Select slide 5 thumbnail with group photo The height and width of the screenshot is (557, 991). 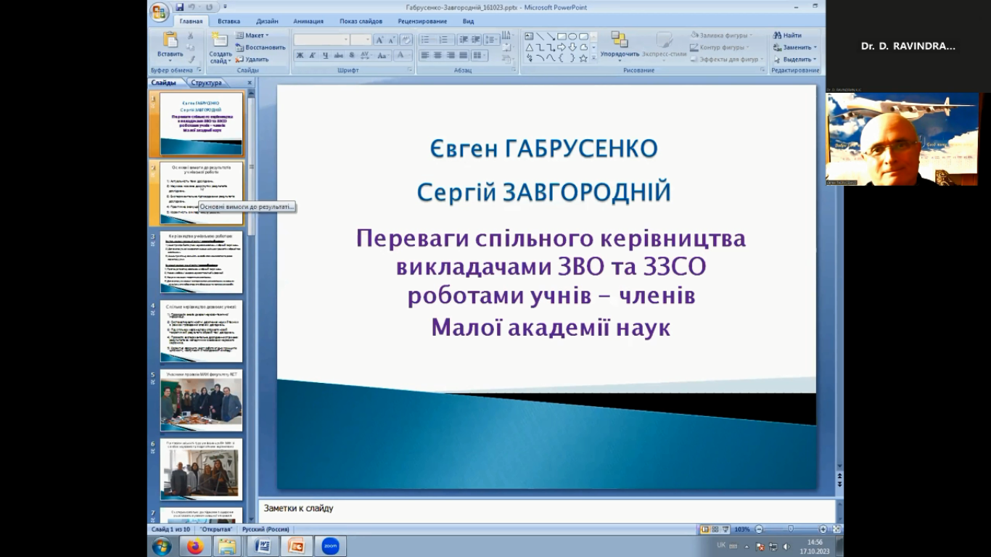[x=201, y=400]
